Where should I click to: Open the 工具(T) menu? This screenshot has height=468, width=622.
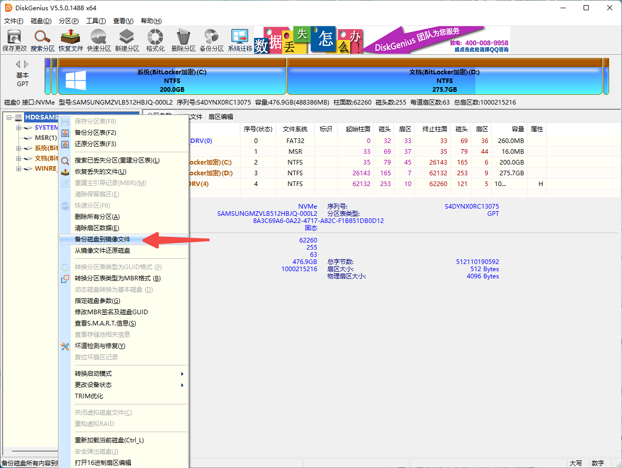tap(95, 21)
